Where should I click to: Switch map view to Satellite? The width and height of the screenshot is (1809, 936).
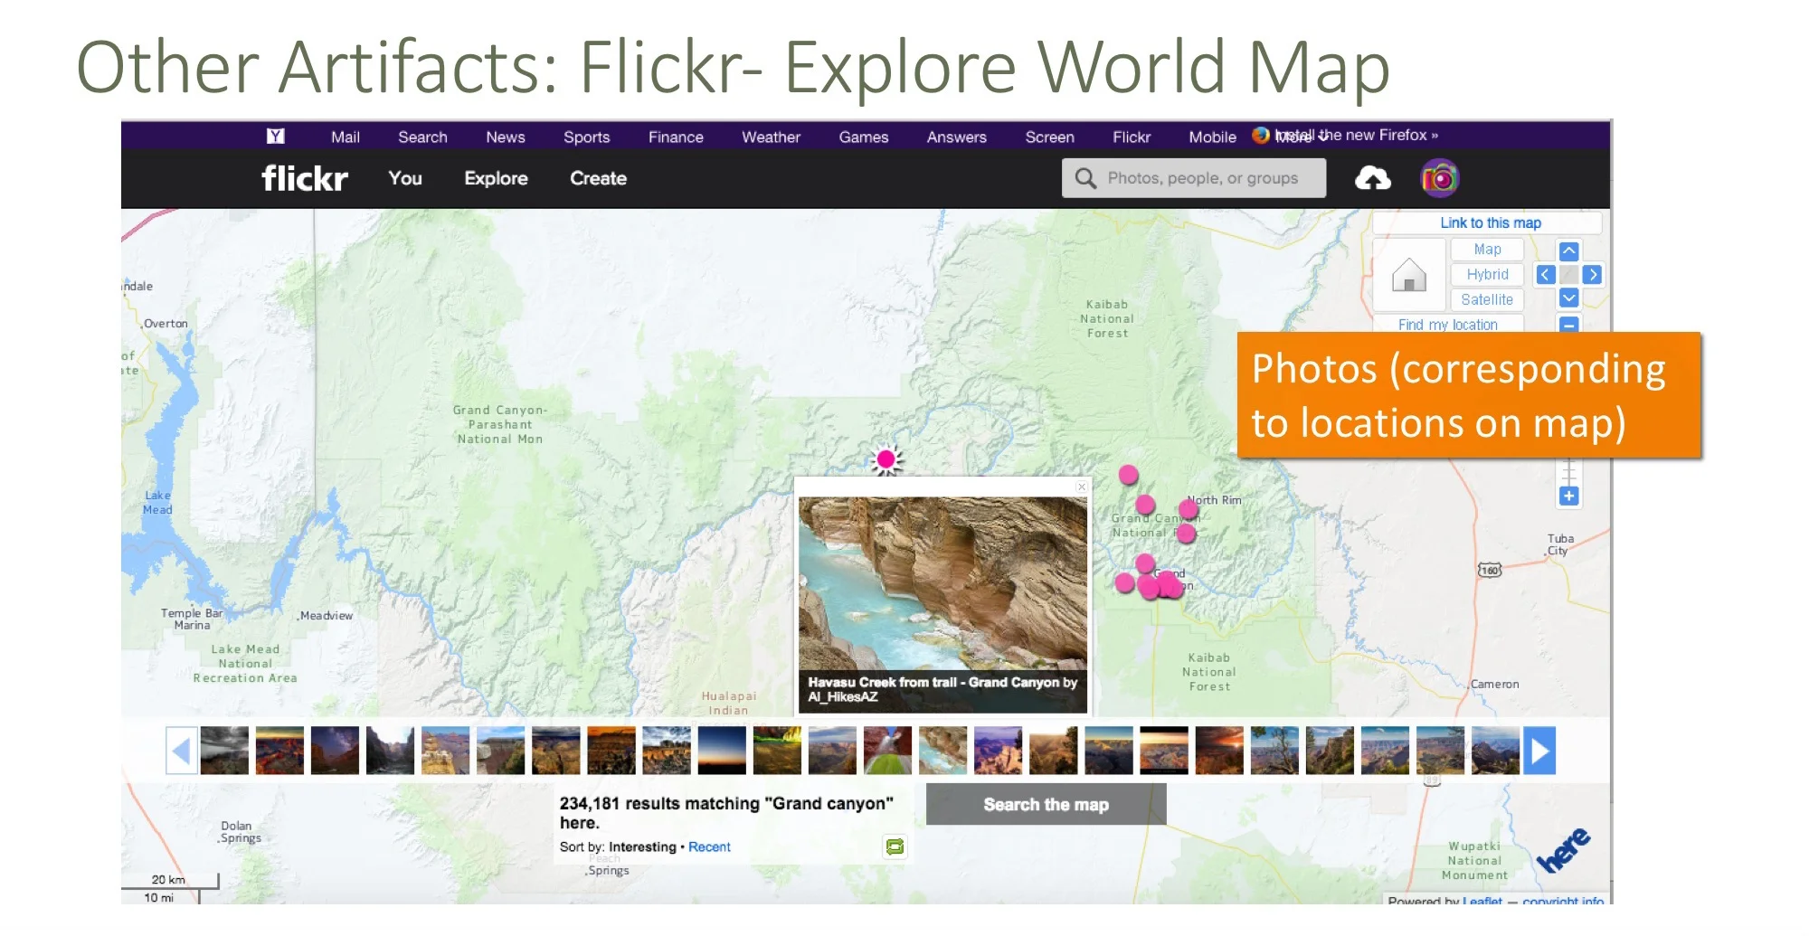point(1487,299)
